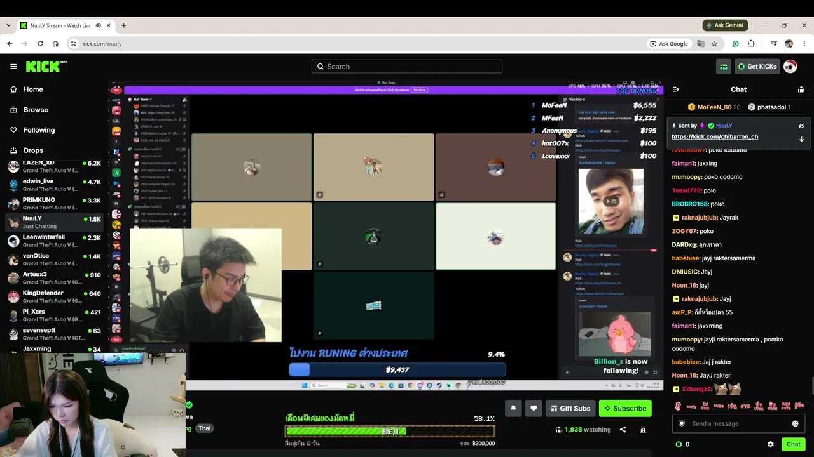Open Leenwinterfell channel in the sidebar

(54, 241)
